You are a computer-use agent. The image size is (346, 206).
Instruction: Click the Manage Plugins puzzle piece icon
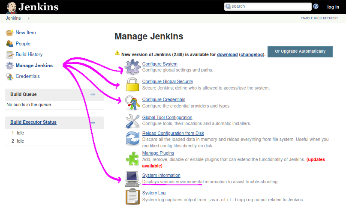[x=132, y=158]
